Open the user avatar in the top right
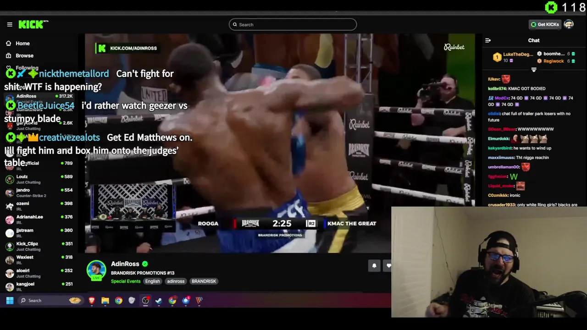The image size is (587, 330). pos(569,24)
